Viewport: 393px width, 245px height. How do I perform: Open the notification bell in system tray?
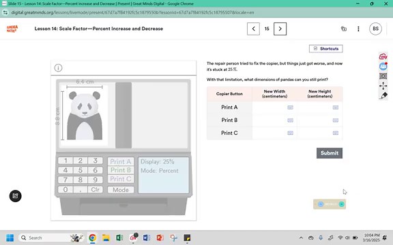coord(385,238)
